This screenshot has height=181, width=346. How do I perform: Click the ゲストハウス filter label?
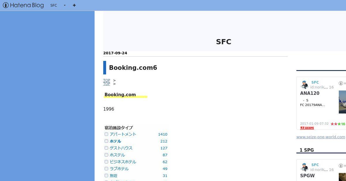(x=121, y=148)
